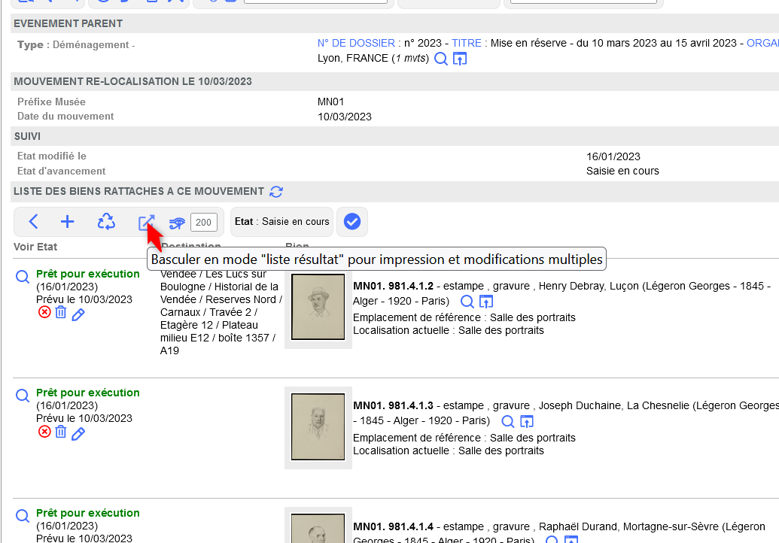Select the MN01. 981.4.1.2 inventory number

[x=393, y=286]
